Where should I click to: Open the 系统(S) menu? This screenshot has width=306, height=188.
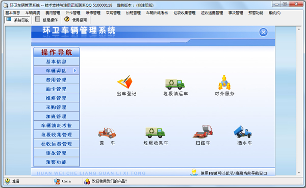coord(274,13)
